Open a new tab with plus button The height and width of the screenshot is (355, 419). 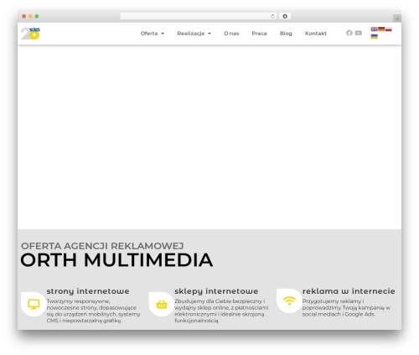397,18
